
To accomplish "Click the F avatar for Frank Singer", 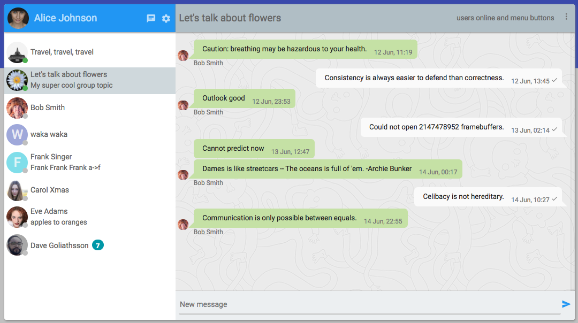I will tap(17, 163).
